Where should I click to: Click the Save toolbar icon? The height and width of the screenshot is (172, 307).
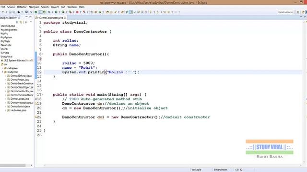pyautogui.click(x=10, y=12)
